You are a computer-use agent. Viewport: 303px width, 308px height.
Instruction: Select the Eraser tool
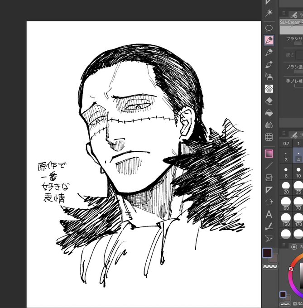pos(269,101)
